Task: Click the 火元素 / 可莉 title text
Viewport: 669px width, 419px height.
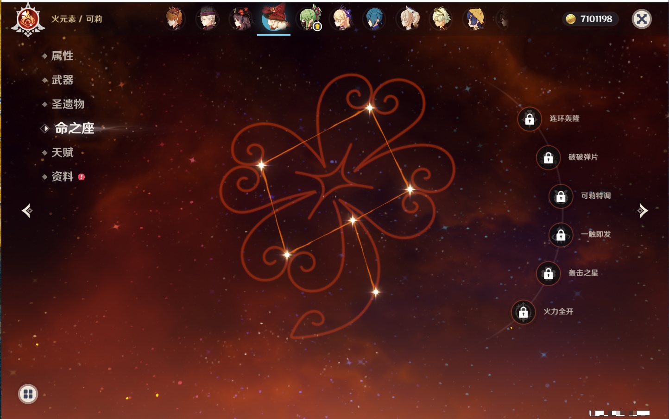Action: [76, 19]
